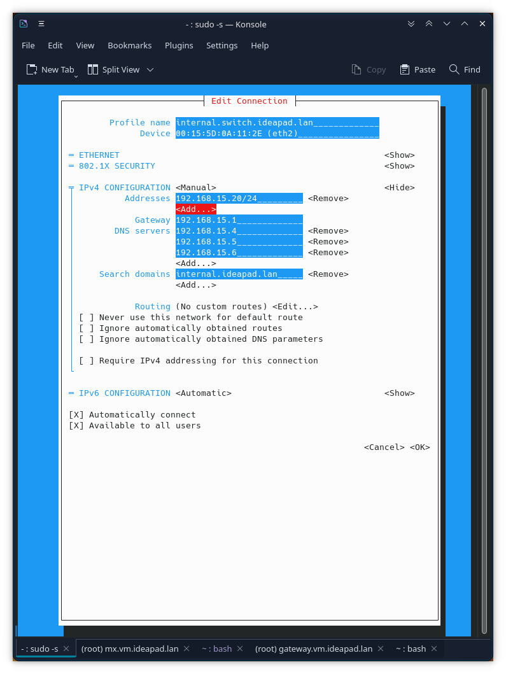
Task: Click the Paste toolbar button
Action: point(418,69)
